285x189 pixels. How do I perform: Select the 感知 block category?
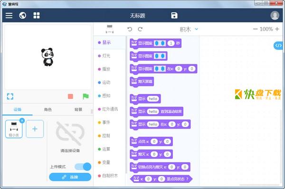(x=110, y=96)
